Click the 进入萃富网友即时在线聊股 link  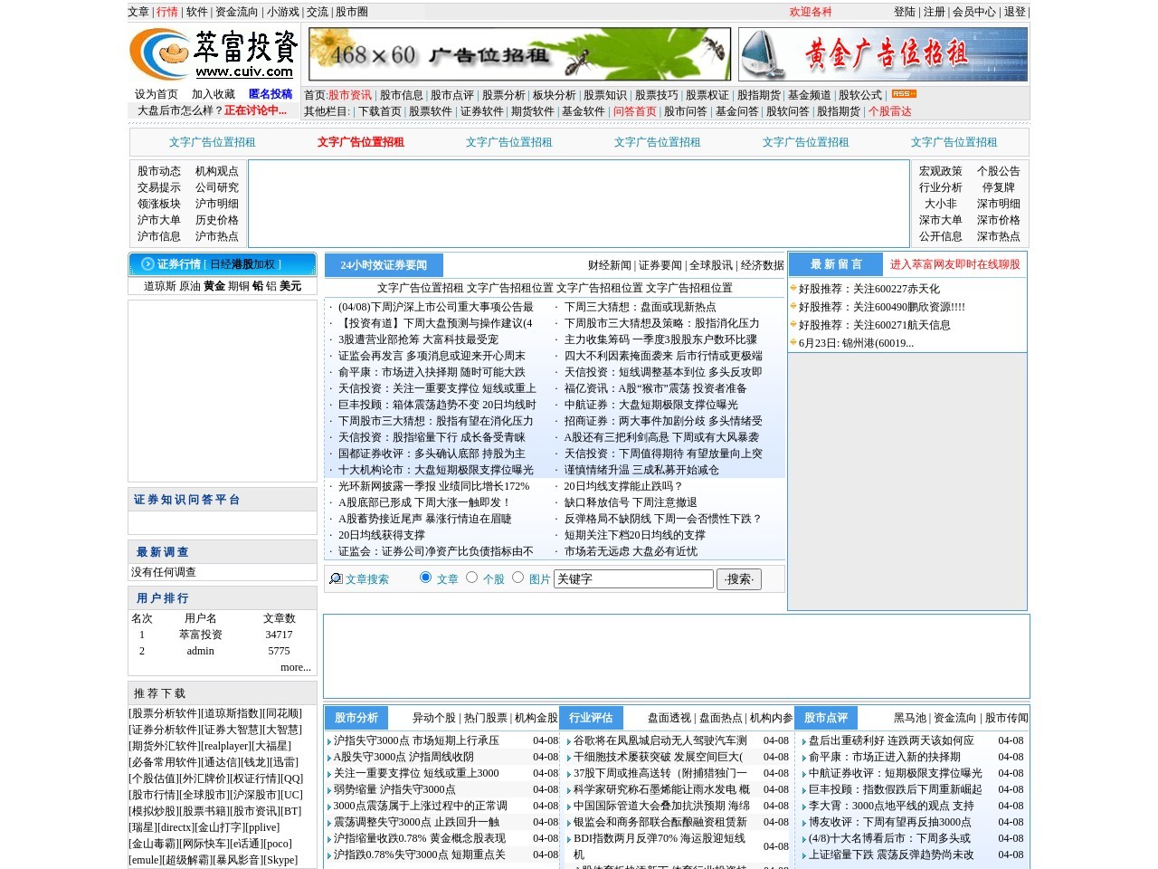[x=954, y=264]
